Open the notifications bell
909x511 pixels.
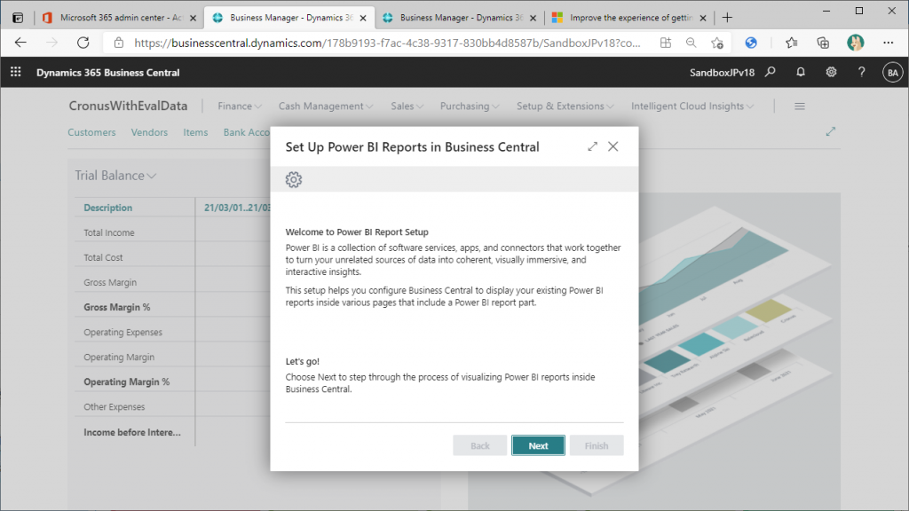801,72
